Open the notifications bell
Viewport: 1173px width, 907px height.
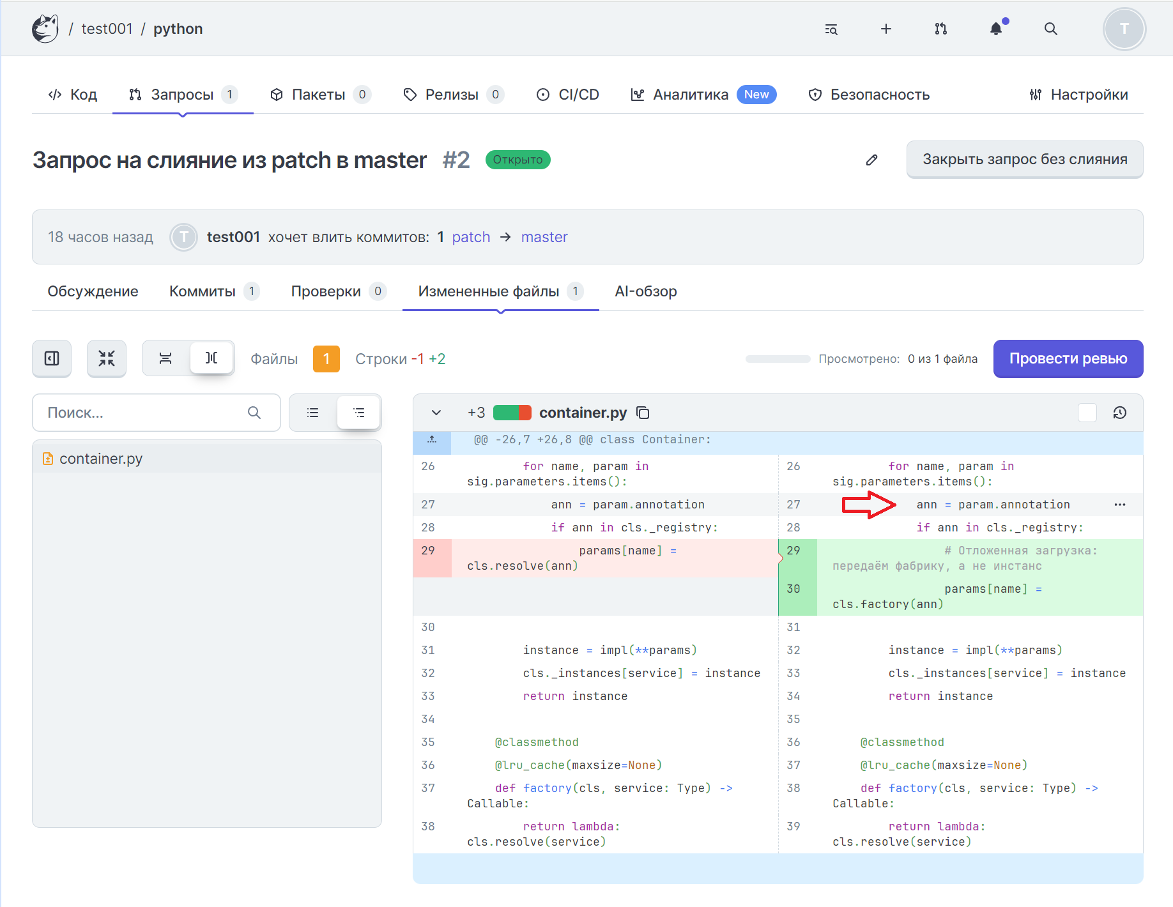(x=996, y=29)
